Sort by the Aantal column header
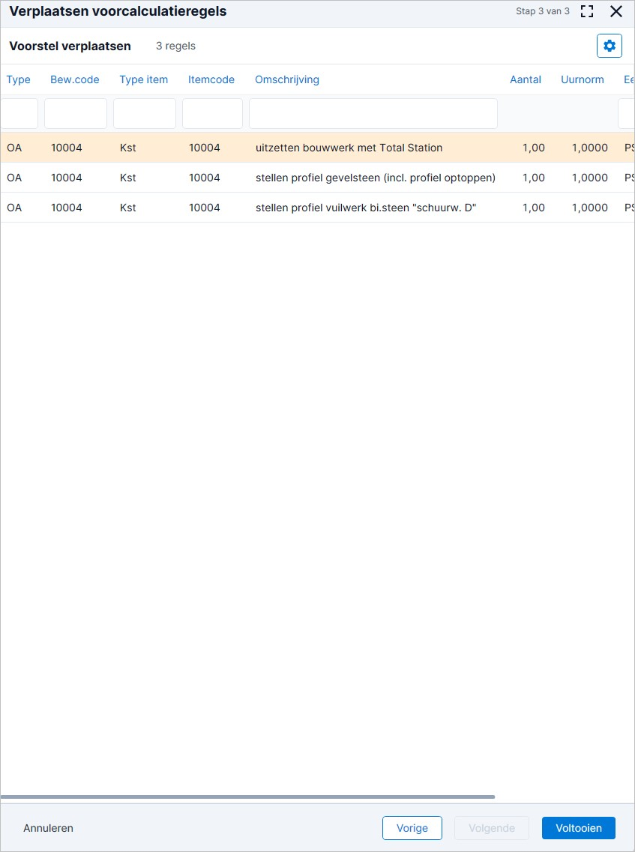 tap(526, 80)
